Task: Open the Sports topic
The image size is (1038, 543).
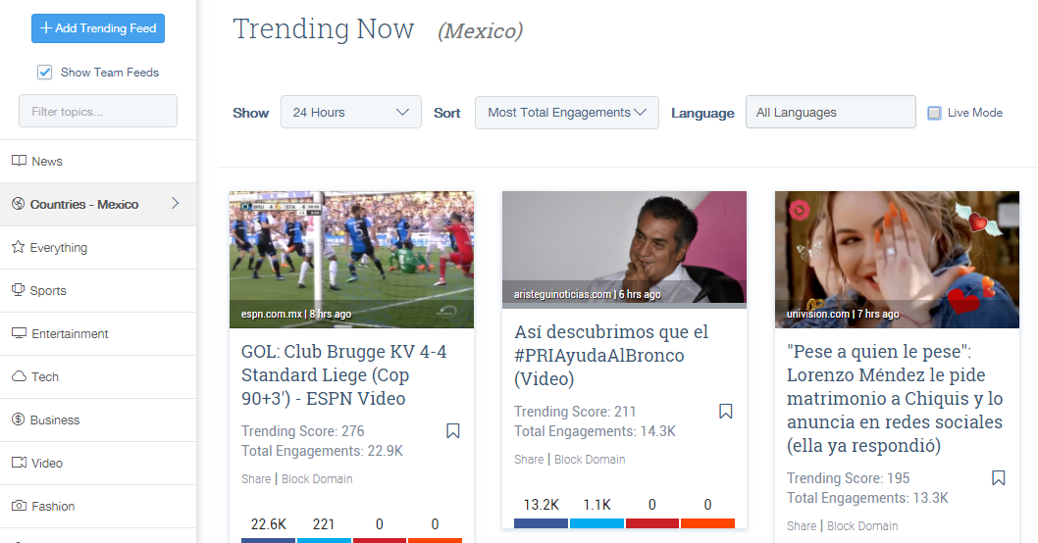Action: pos(98,290)
